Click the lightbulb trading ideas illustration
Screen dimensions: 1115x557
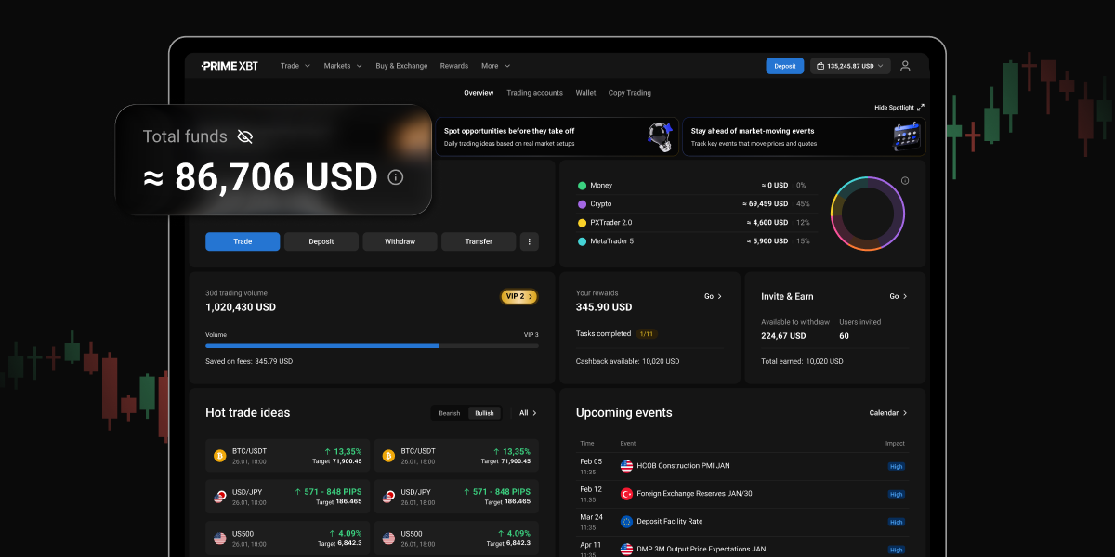[x=661, y=136]
